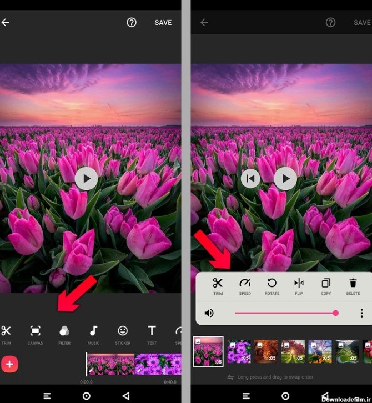Open the three-dot more options menu
Viewport: 372px width, 403px height.
[361, 313]
